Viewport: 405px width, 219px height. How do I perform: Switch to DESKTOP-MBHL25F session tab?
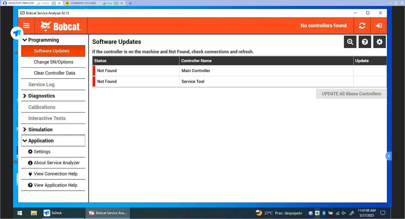click(x=21, y=3)
